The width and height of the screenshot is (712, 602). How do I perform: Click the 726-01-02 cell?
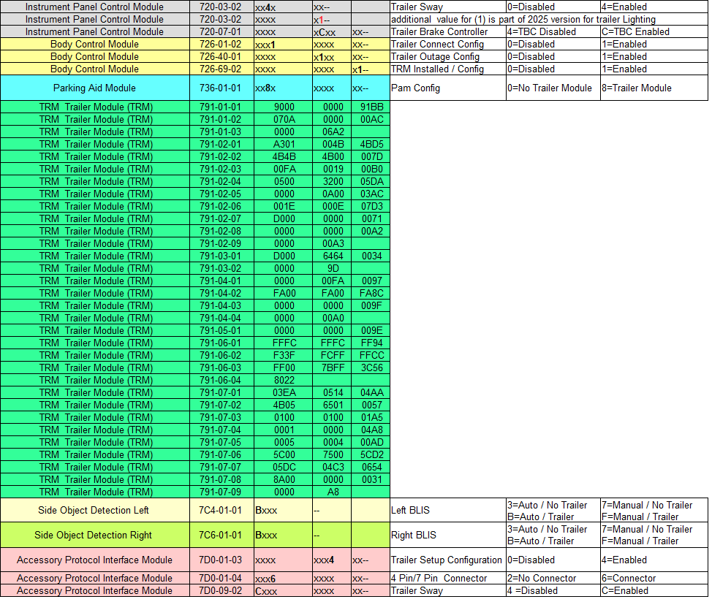(221, 45)
